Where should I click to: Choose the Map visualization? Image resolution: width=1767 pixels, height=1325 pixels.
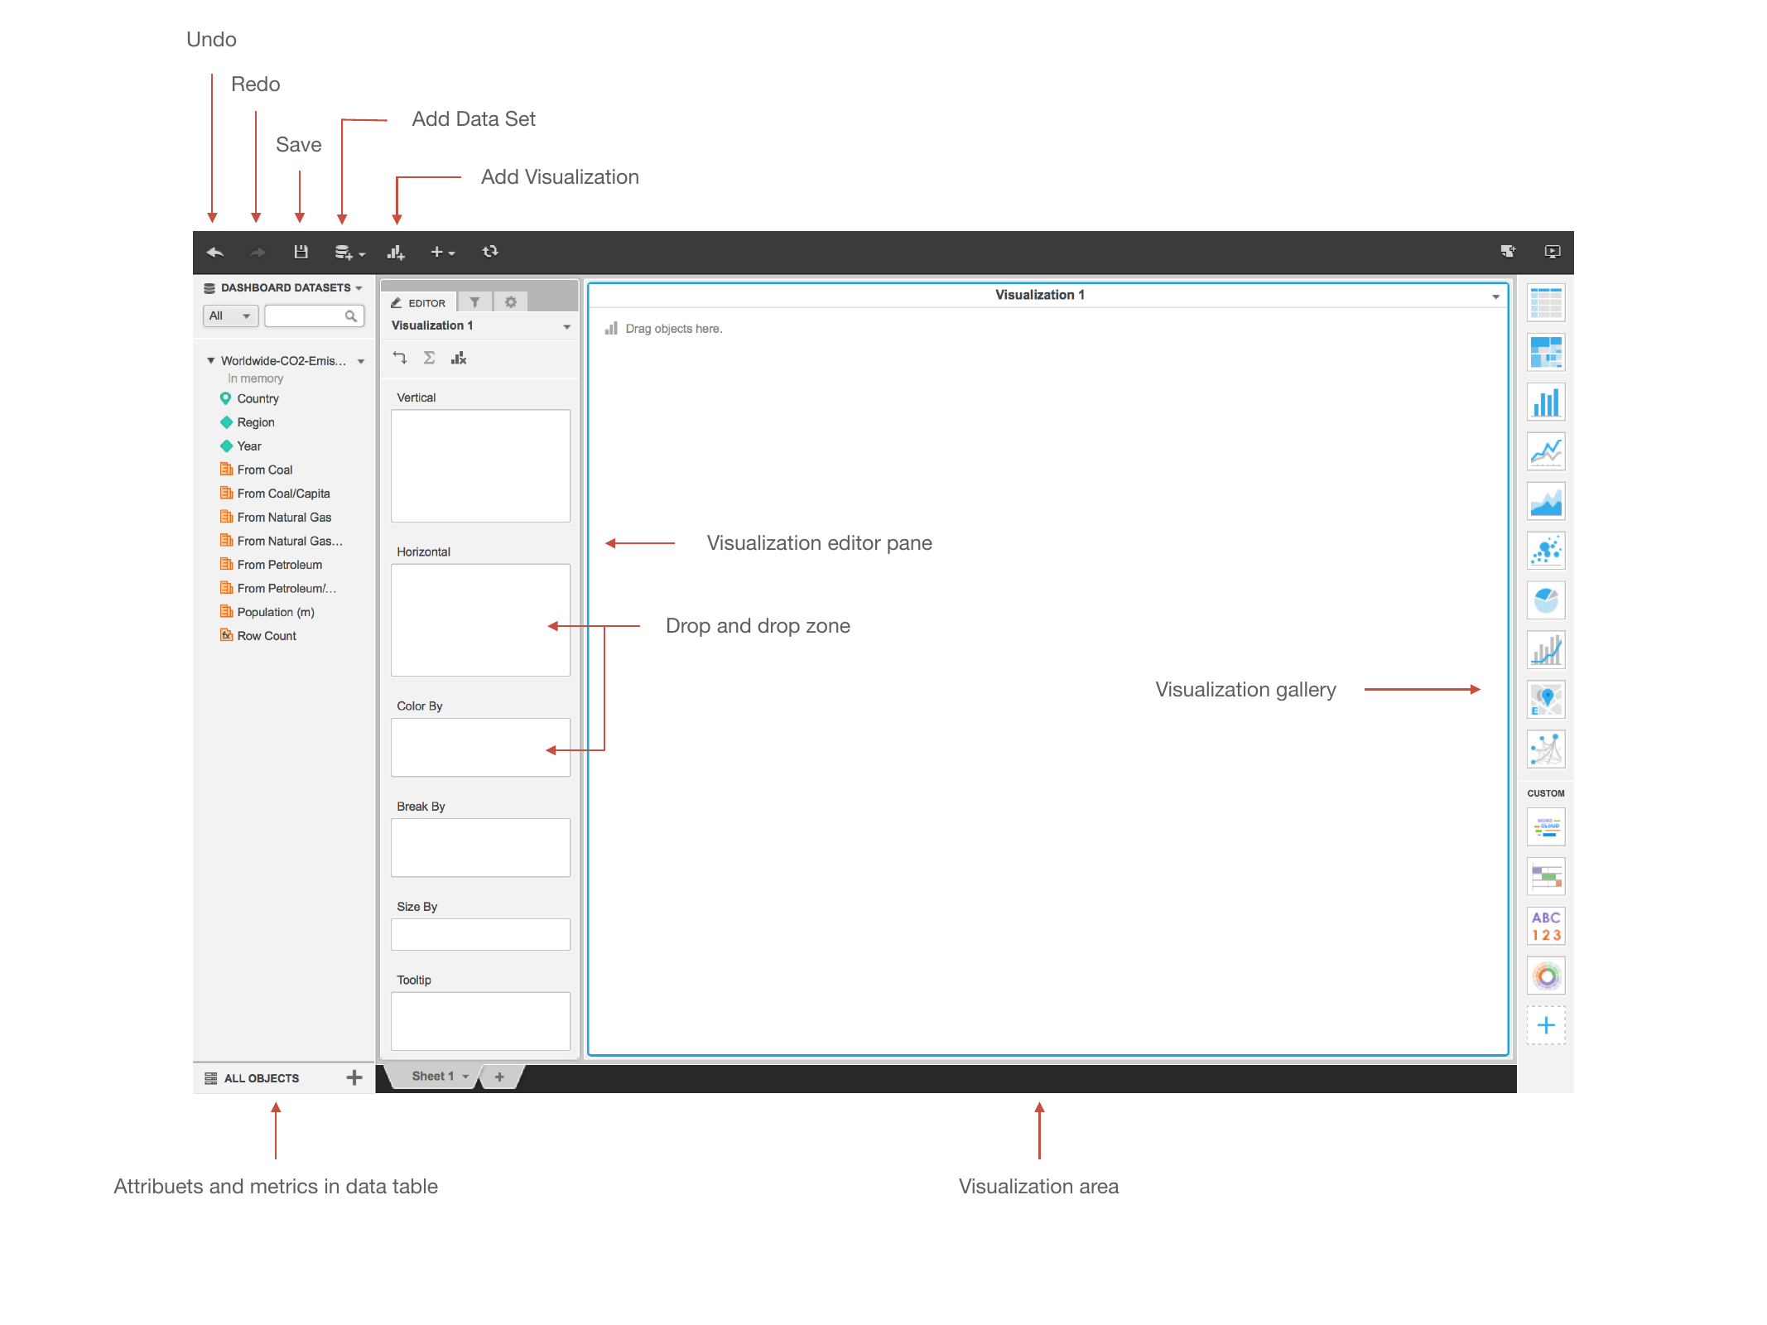1546,700
